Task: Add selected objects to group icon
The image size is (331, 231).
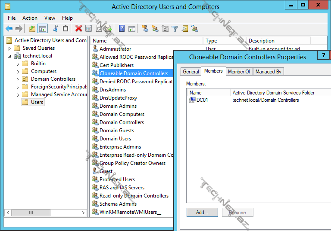Action: coord(195,28)
